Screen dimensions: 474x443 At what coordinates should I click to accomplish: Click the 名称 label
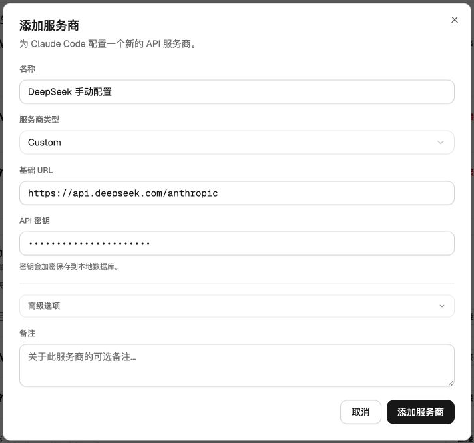[x=27, y=69]
